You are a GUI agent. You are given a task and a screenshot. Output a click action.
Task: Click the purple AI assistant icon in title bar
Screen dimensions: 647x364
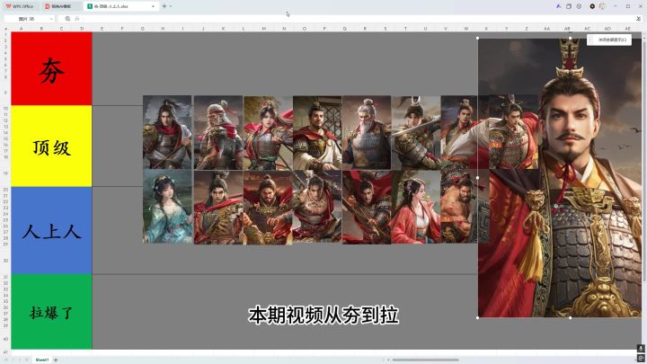click(558, 6)
